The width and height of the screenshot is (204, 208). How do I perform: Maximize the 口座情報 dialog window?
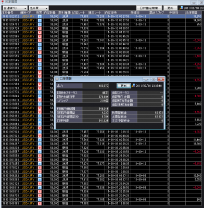click(x=154, y=80)
